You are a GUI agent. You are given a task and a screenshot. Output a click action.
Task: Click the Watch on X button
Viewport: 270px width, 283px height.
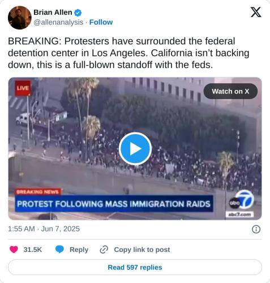coord(230,91)
